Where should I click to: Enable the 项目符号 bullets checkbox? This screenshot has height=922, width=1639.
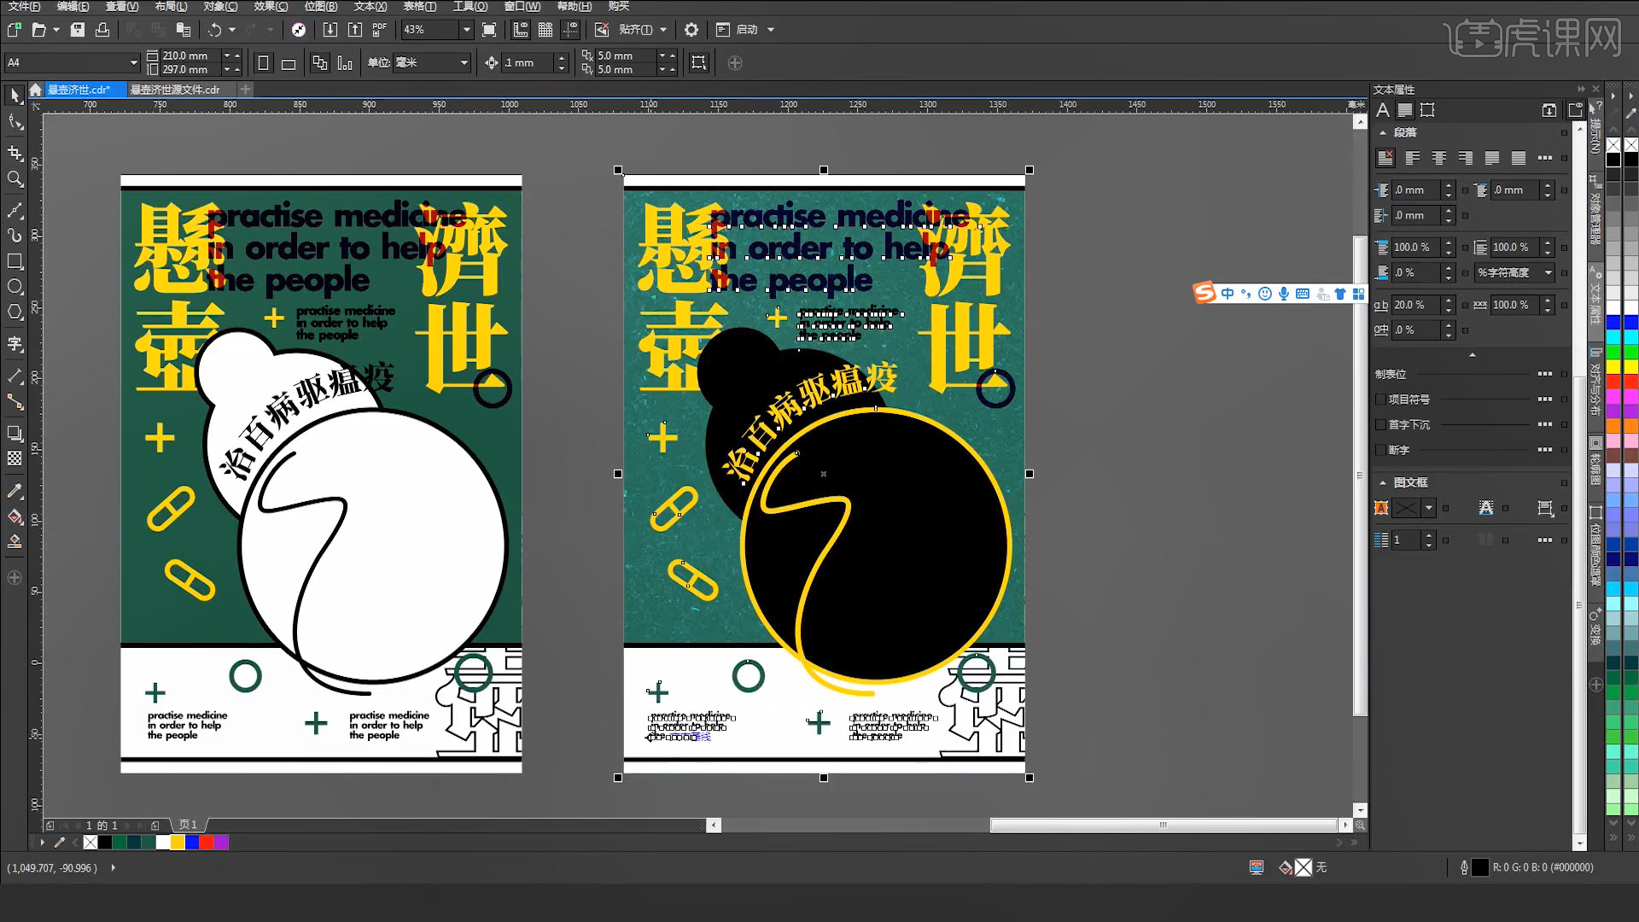pos(1380,400)
